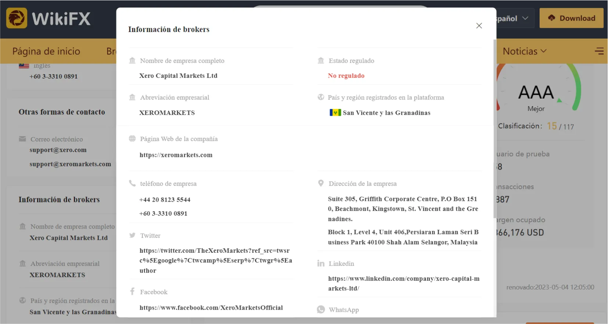Image resolution: width=608 pixels, height=324 pixels.
Task: Click the building icon beside Nombre de empresa completo in background page
Action: [x=22, y=226]
